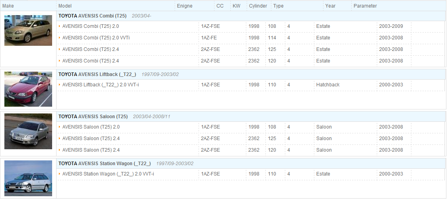
Task: Open AVENSIS Combi (T25) 2.0 model link
Action: (91, 26)
